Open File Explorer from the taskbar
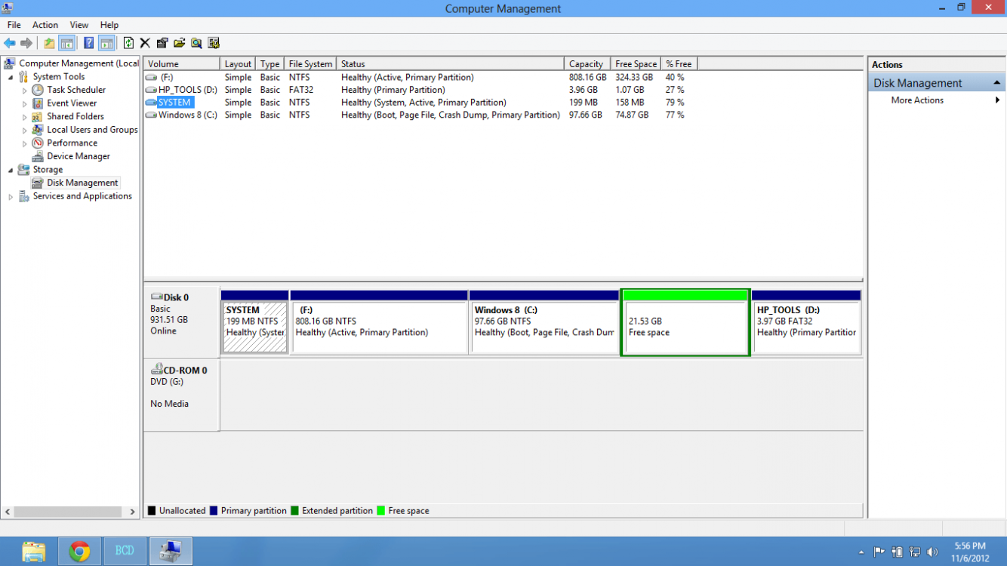The height and width of the screenshot is (566, 1007). 34,552
